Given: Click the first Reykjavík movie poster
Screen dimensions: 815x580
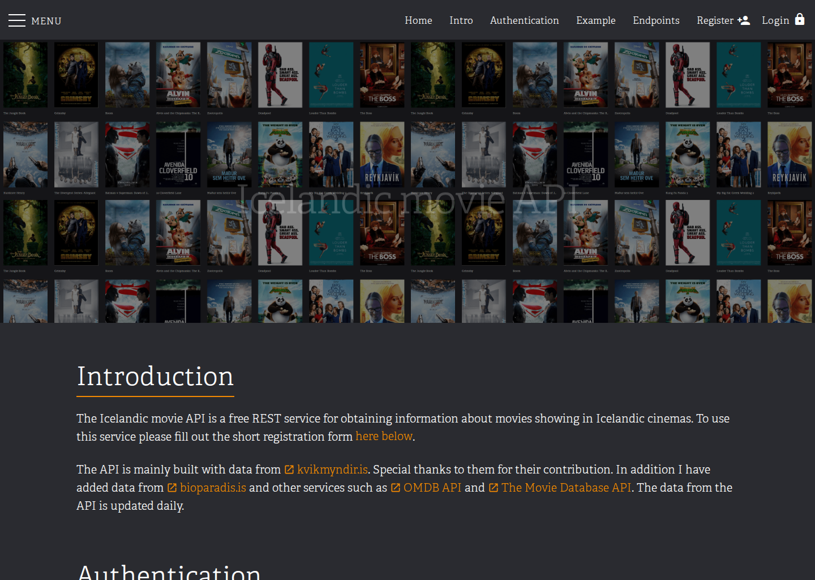Looking at the screenshot, I should tap(382, 155).
